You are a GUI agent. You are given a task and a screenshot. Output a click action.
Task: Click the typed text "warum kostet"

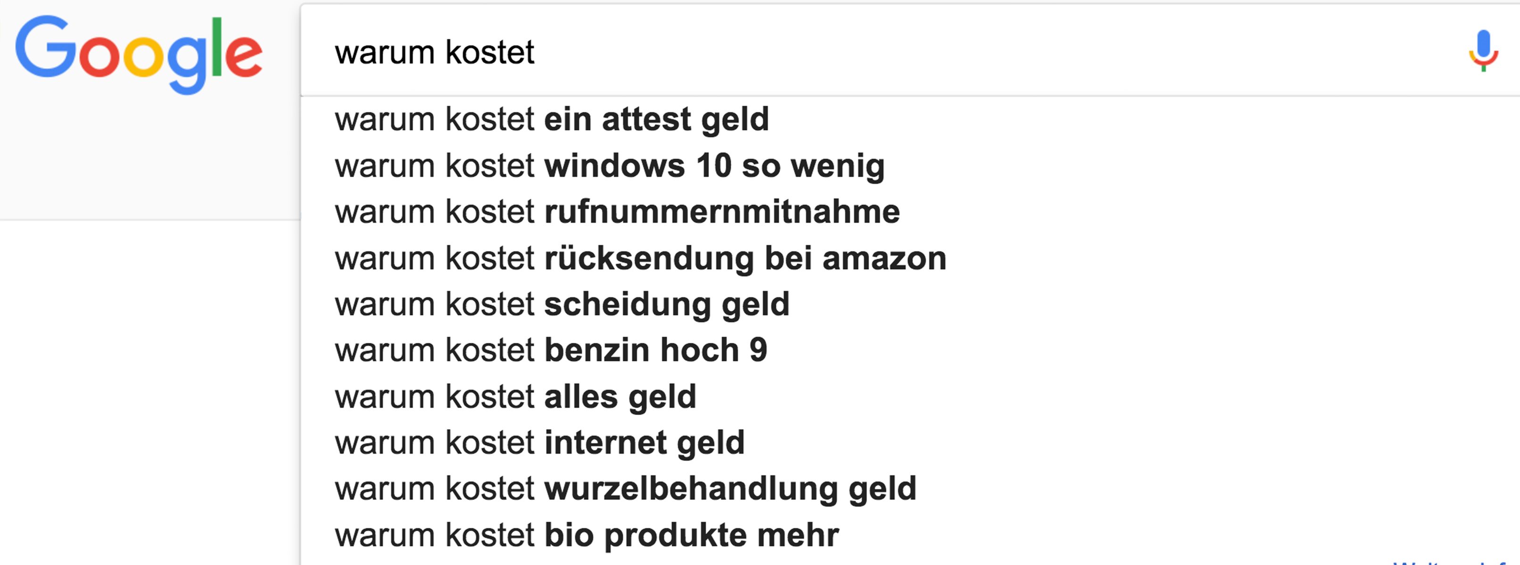click(x=434, y=52)
